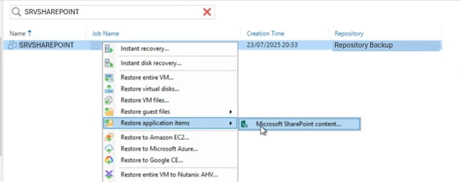The width and height of the screenshot is (461, 182).
Task: Click the Restore VM files icon
Action: pyautogui.click(x=109, y=100)
